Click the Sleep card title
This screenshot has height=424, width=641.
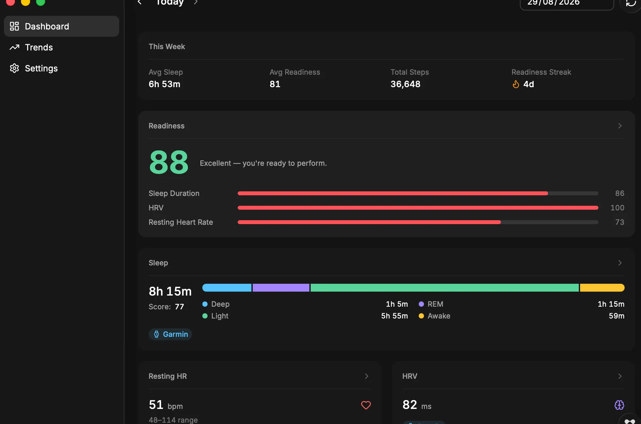pos(158,263)
